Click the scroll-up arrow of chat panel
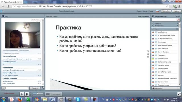This screenshot has width=182, height=102. [43, 19]
